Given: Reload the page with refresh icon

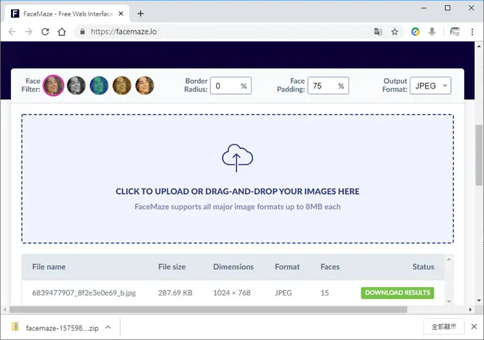Looking at the screenshot, I should tap(45, 32).
